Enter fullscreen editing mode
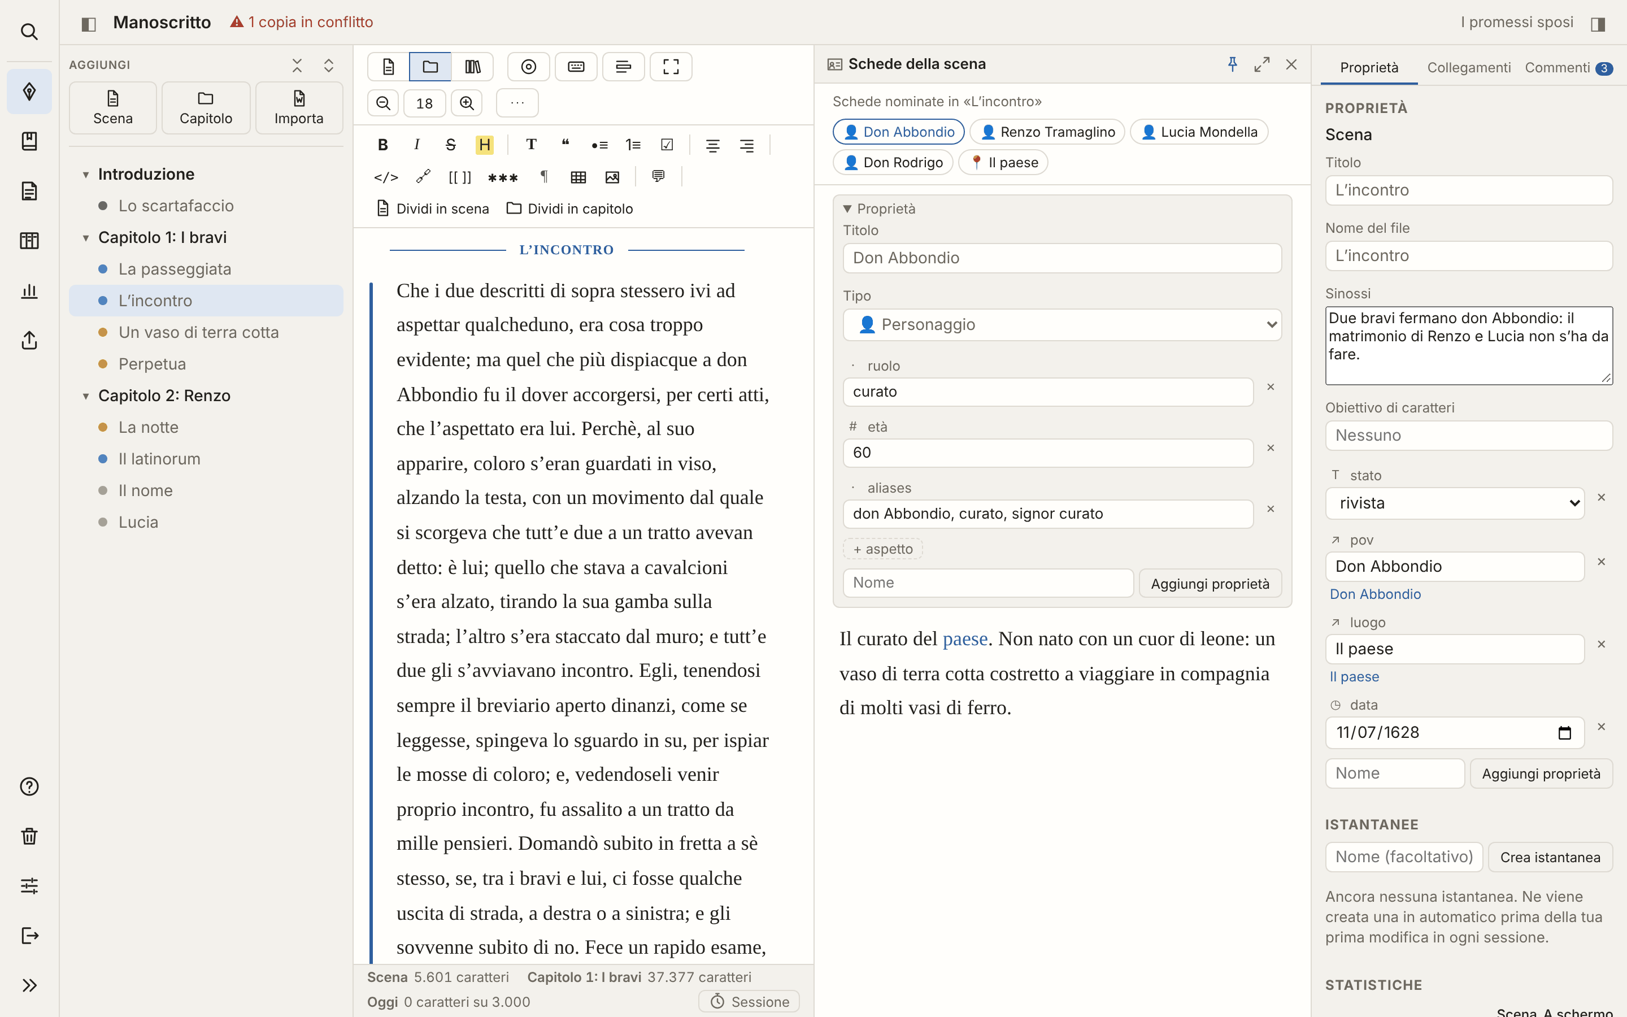This screenshot has height=1017, width=1627. point(671,67)
